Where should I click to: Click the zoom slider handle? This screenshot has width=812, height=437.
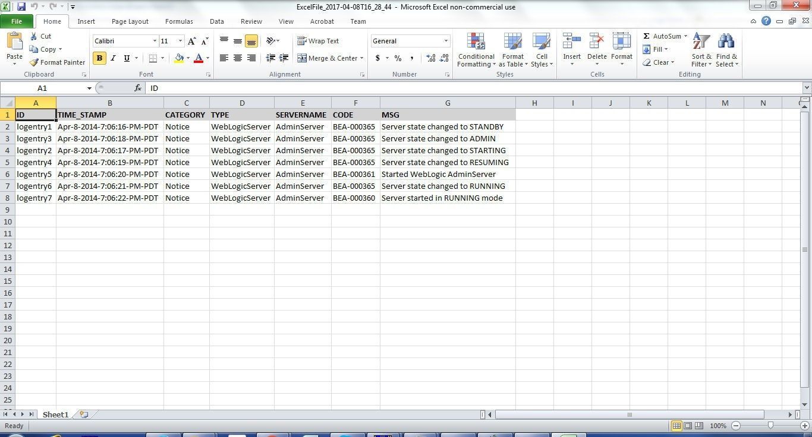[x=770, y=426]
